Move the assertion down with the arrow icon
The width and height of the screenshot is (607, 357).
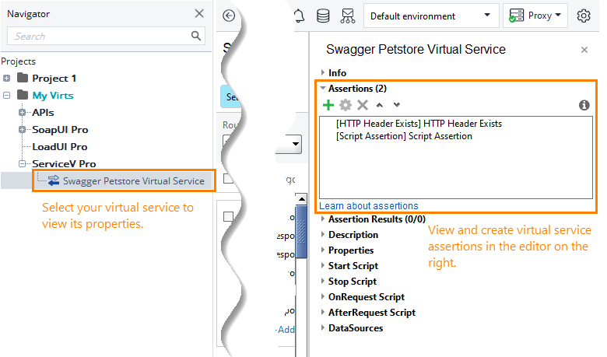396,105
